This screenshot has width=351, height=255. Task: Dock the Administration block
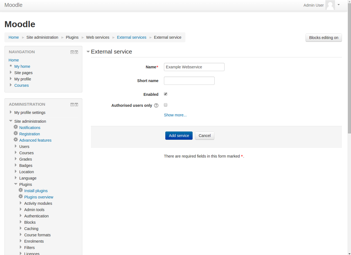pyautogui.click(x=76, y=105)
